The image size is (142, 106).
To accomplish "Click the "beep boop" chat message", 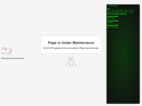I will point(111,18).
